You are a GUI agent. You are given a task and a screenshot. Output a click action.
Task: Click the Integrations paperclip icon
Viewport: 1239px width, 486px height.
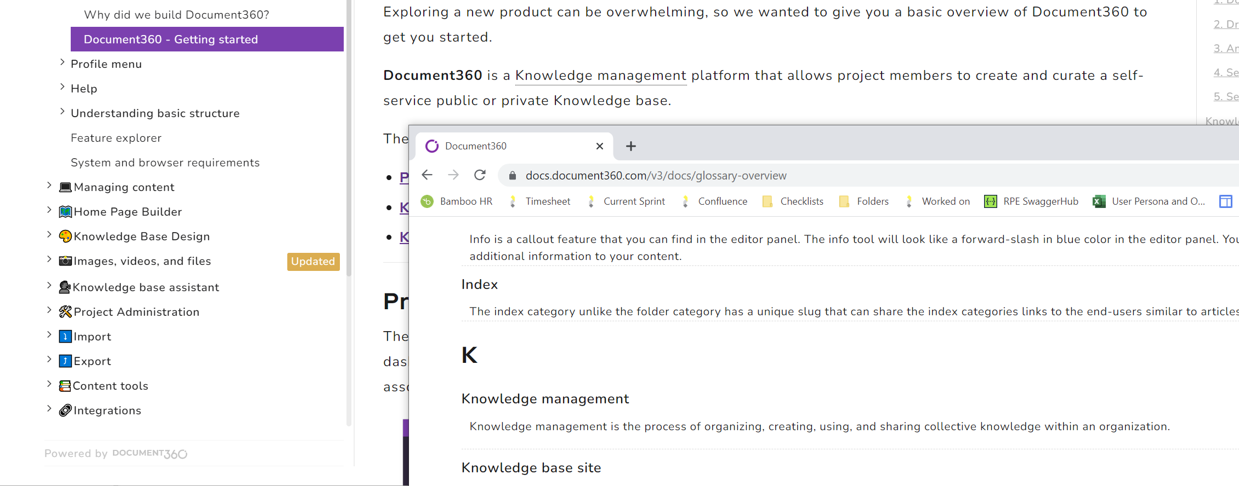tap(65, 410)
